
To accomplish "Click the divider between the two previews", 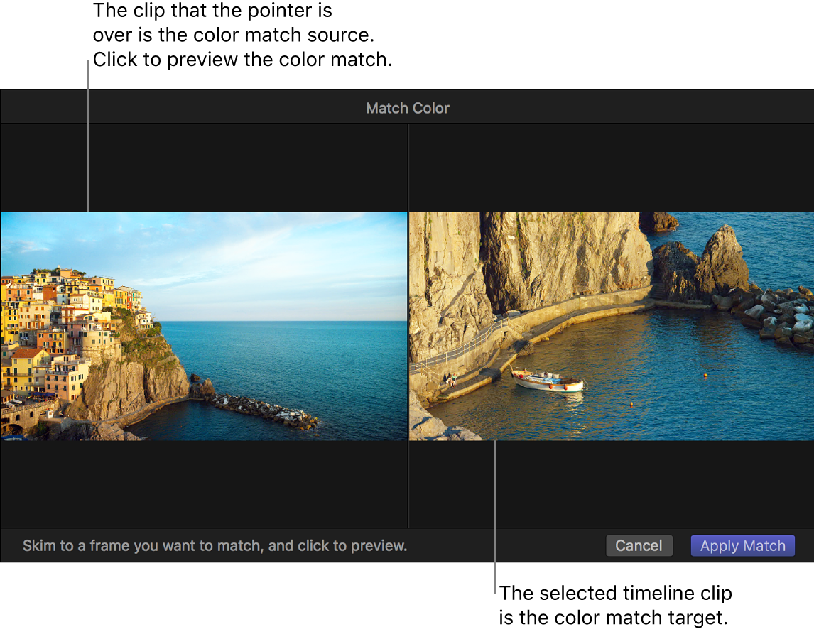I will [x=408, y=327].
